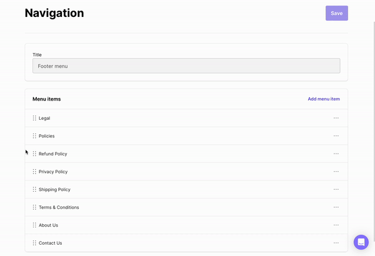Open the three-dot menu for Shipping Policy
The image size is (375, 256).
coord(336,189)
